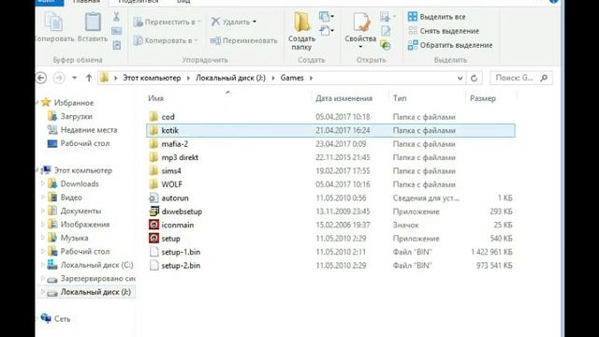Click Переименовать (Rename) in the ribbon
This screenshot has width=599, height=337.
(x=243, y=40)
